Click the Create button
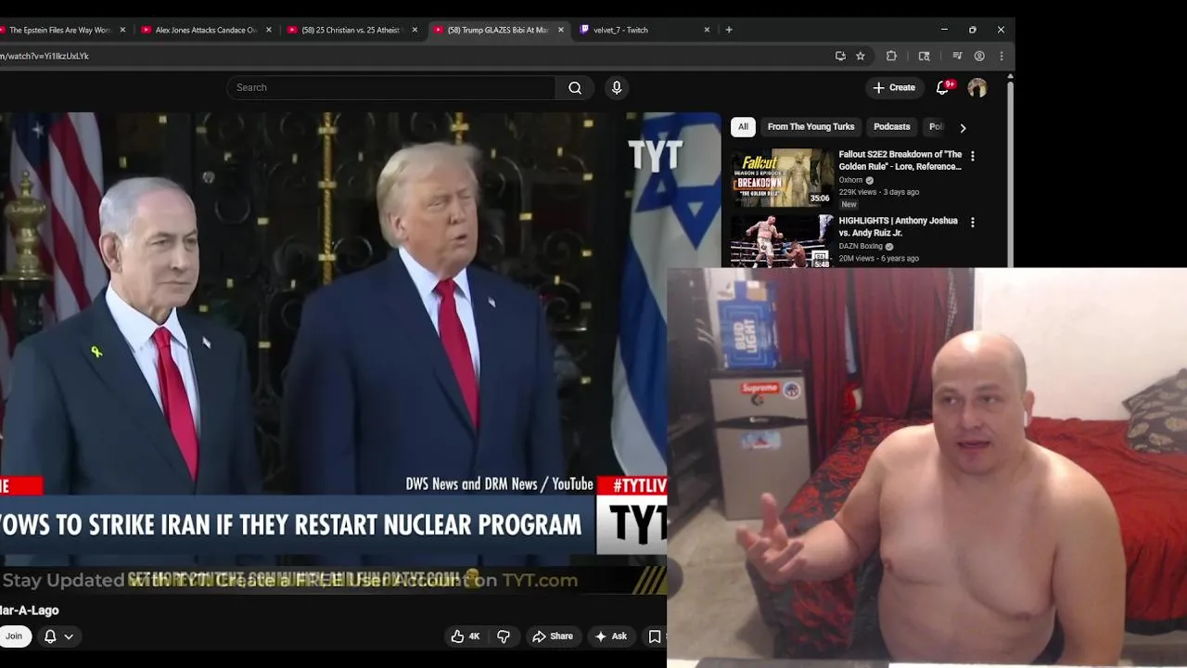Screen dimensions: 1187x668 coord(894,87)
